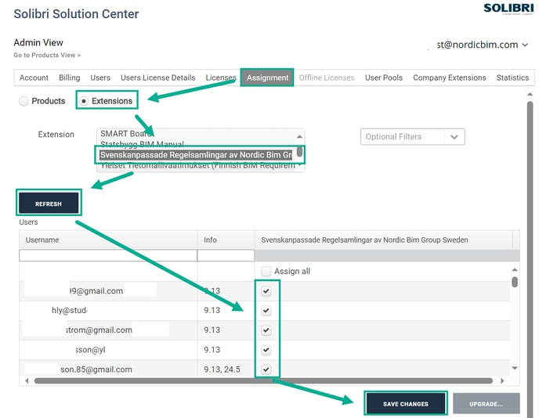Viewport: 539px width, 418px height.
Task: Click users table scroll up arrow
Action: point(515,269)
